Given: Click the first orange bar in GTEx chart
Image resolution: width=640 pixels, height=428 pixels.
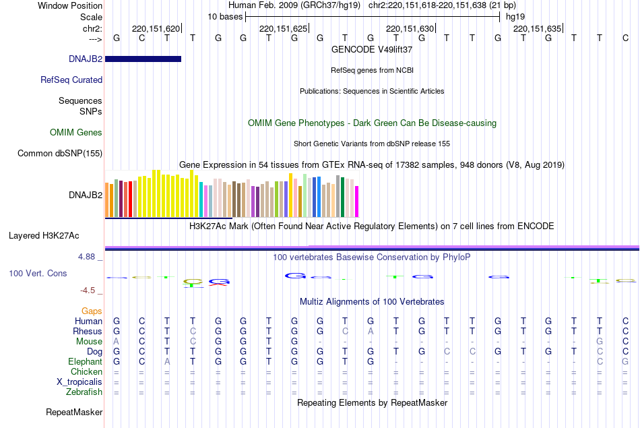Looking at the screenshot, I should pyautogui.click(x=107, y=200).
